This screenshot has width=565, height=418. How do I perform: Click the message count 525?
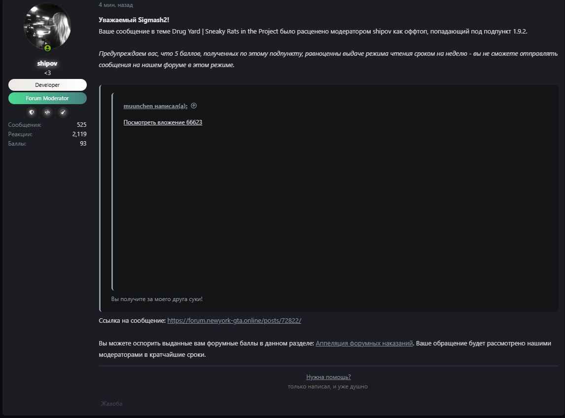(81, 125)
